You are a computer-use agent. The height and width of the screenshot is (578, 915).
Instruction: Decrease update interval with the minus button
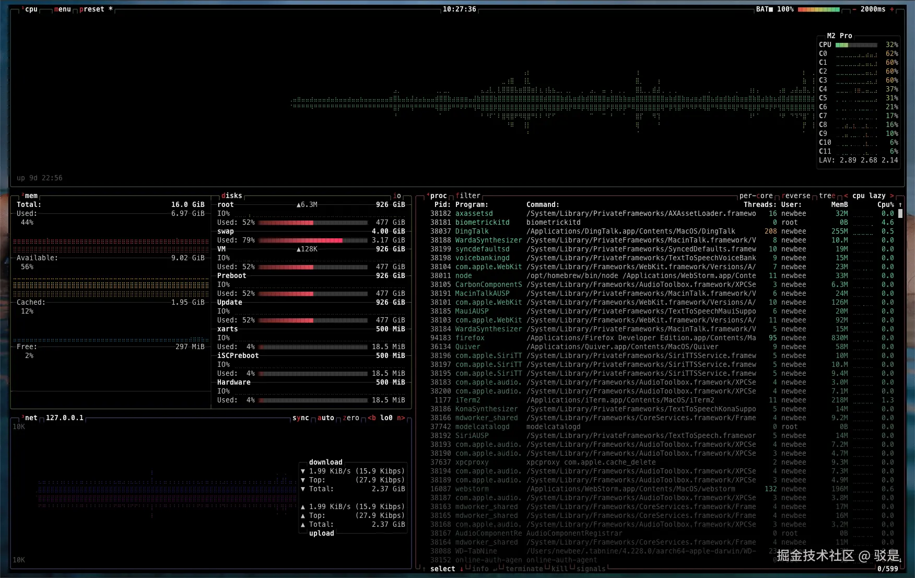click(x=854, y=9)
